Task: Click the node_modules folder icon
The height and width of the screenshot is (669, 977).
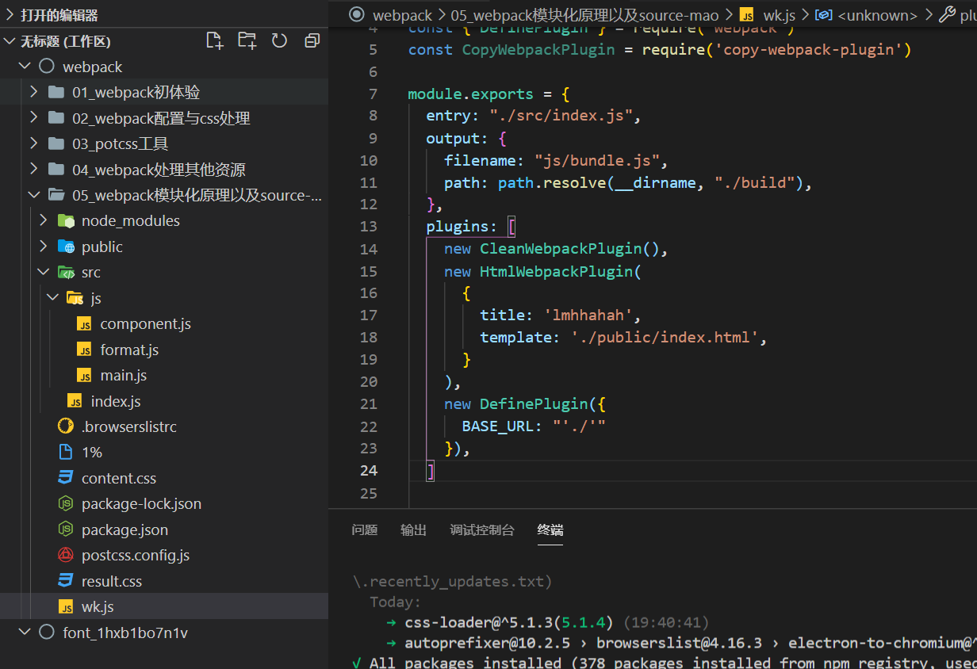Action: (66, 220)
